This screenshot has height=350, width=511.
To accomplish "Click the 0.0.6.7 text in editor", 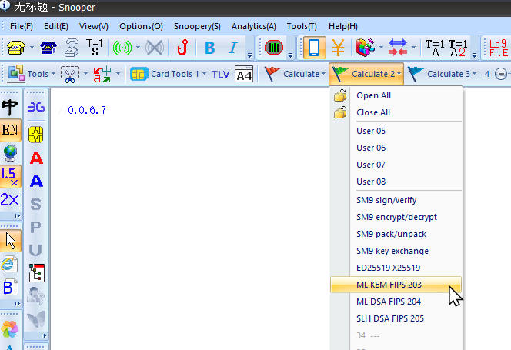I will [x=86, y=111].
